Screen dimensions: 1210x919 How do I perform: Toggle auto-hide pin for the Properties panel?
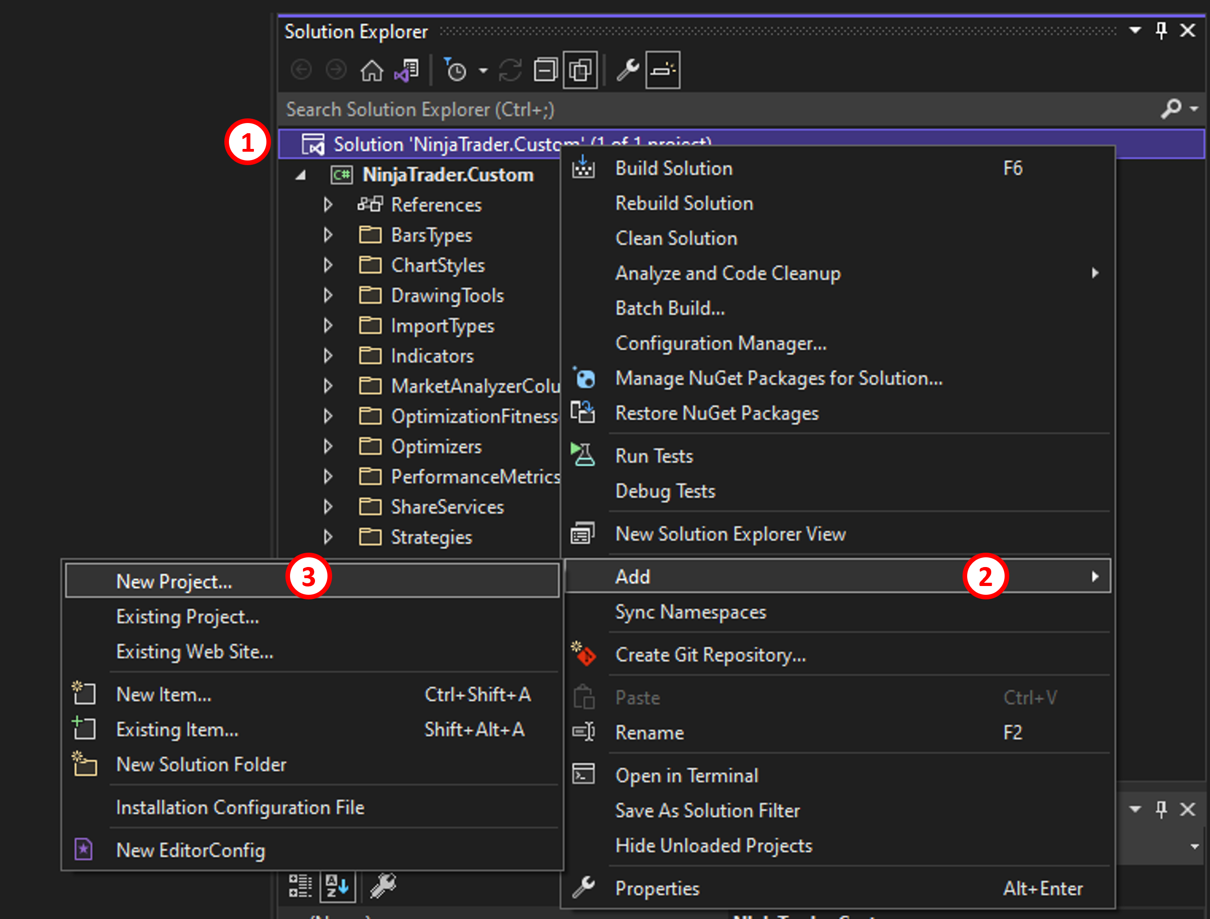point(1161,809)
